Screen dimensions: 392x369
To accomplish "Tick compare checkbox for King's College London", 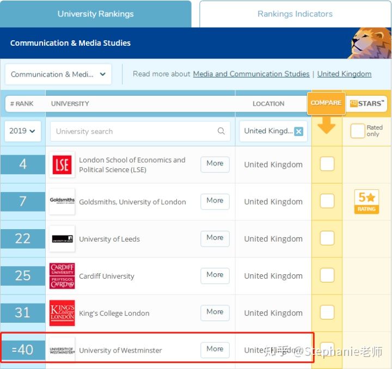I will coord(327,312).
